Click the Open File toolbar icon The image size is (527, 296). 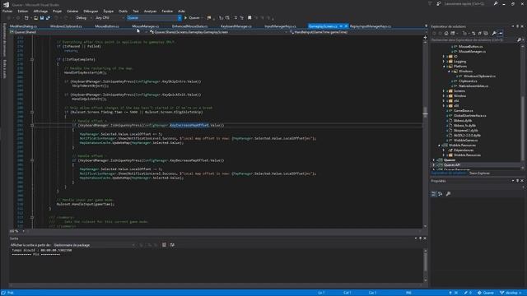(x=35, y=18)
